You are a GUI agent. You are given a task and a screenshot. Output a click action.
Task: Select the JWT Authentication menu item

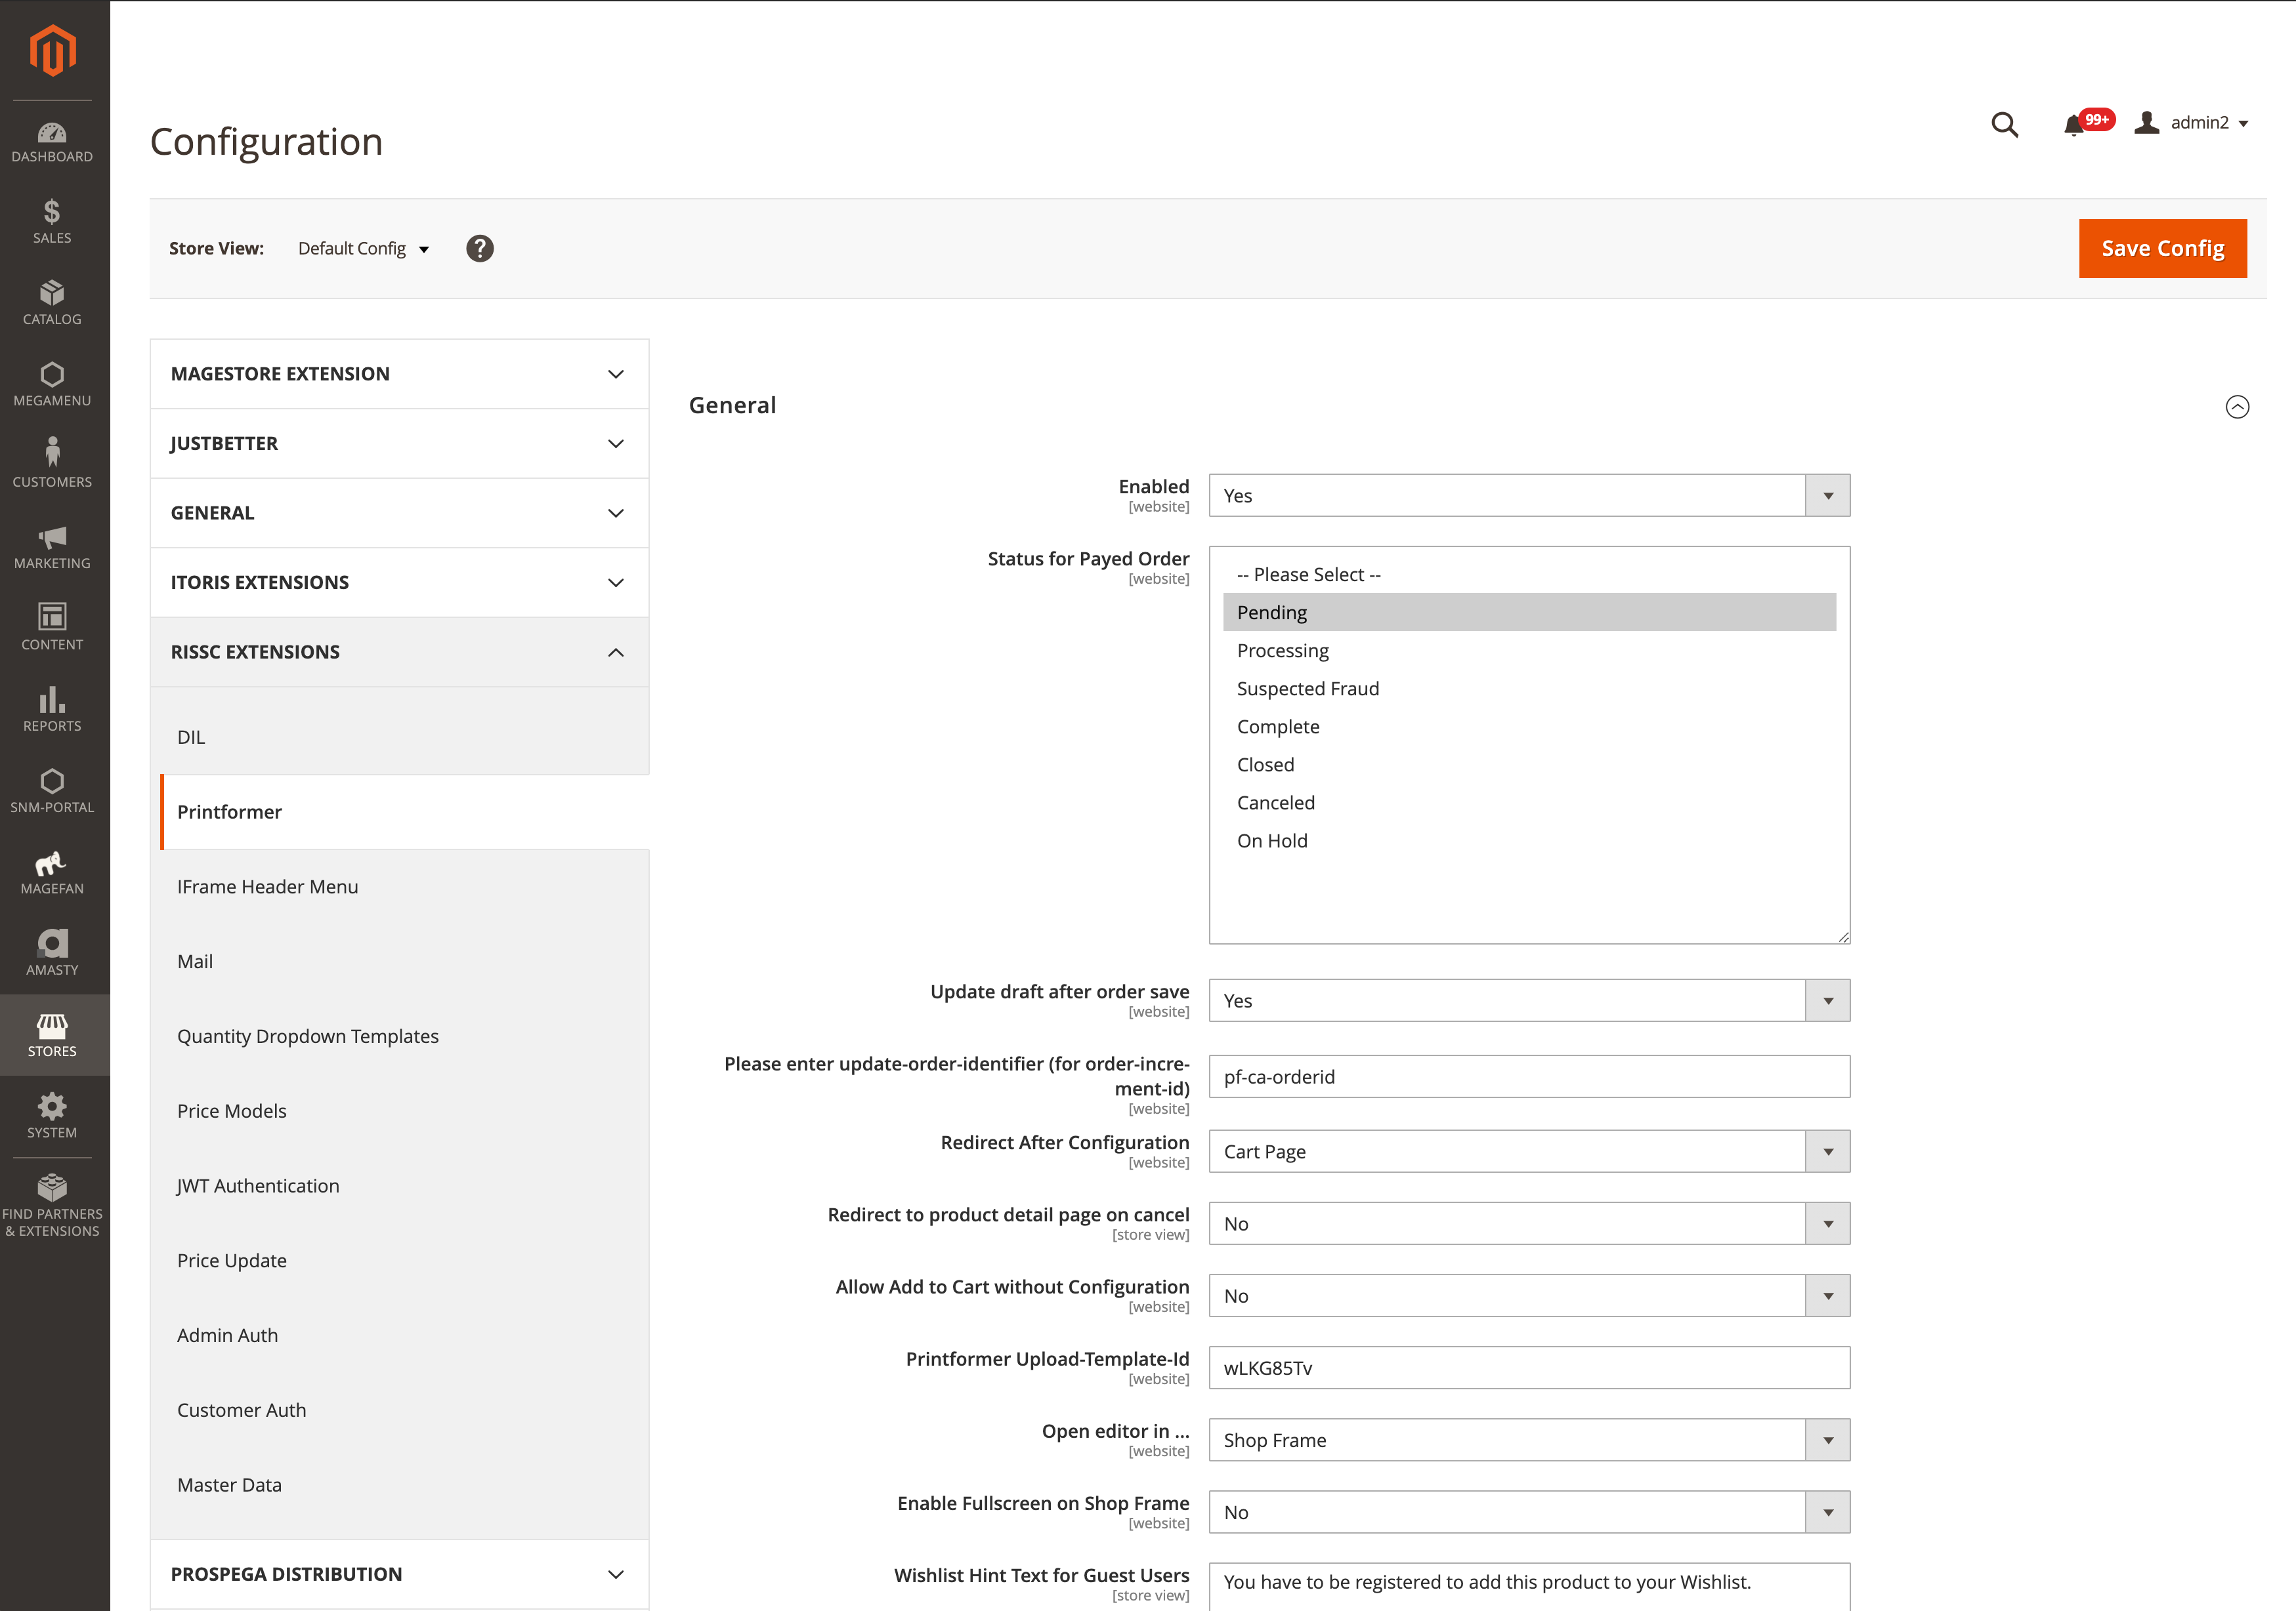coord(258,1186)
